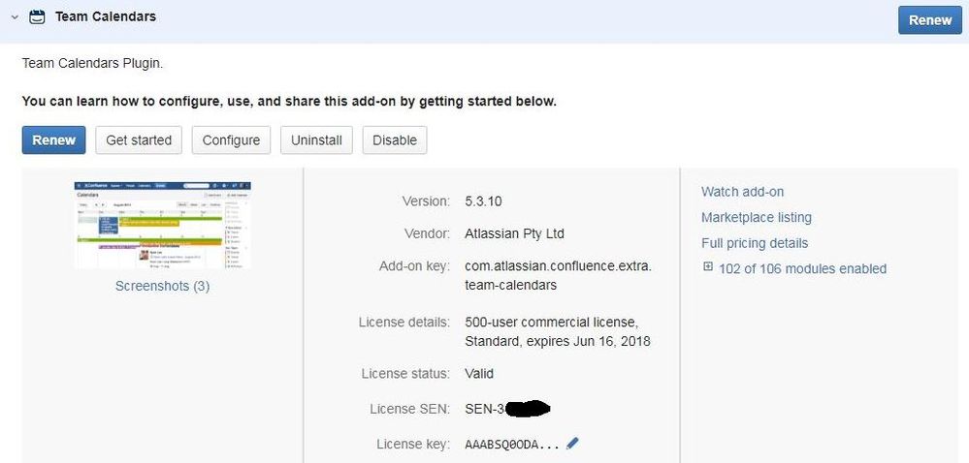Image resolution: width=969 pixels, height=463 pixels.
Task: Select the license key text AAABSQ0ODA...
Action: (x=512, y=445)
